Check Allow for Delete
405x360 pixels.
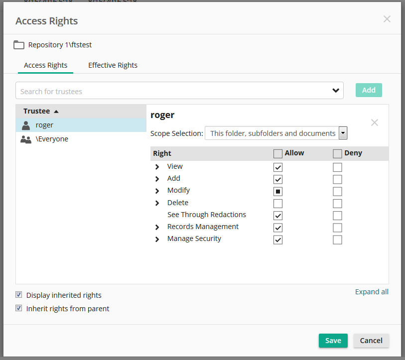pyautogui.click(x=277, y=204)
